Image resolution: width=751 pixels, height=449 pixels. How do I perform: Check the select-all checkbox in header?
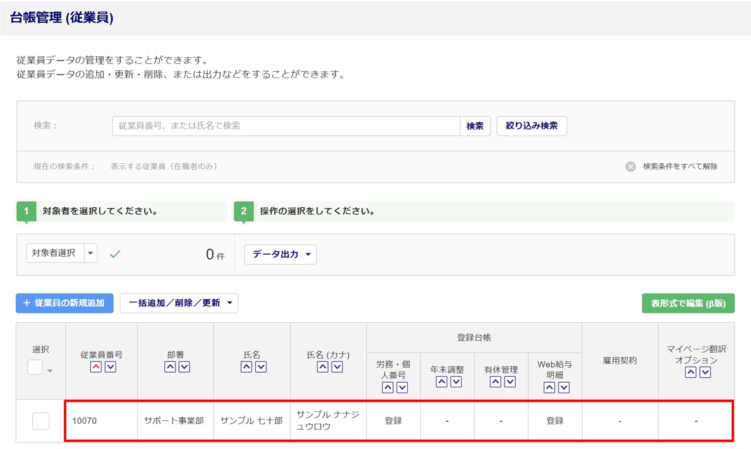35,367
